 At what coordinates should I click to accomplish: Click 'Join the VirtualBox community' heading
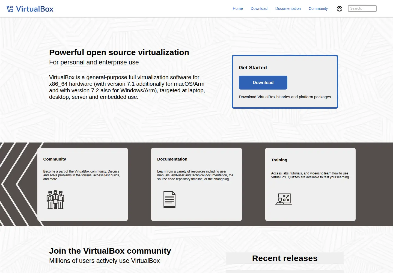click(x=110, y=251)
